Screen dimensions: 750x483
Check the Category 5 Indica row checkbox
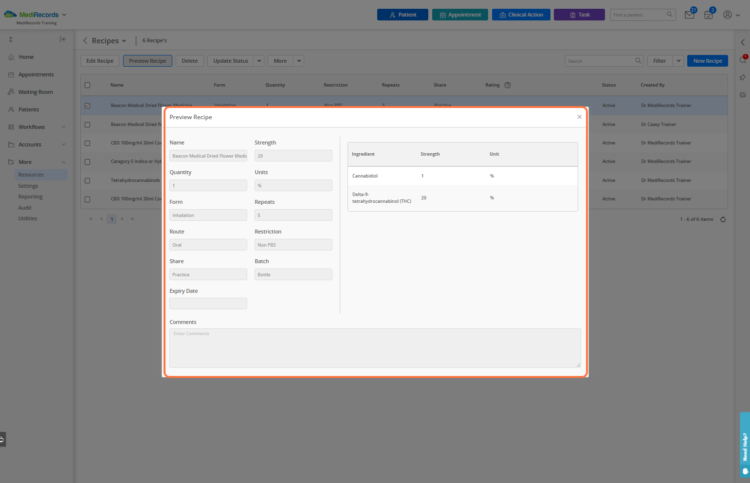(88, 161)
